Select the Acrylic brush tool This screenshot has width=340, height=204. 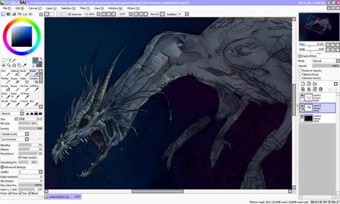click(x=6, y=103)
